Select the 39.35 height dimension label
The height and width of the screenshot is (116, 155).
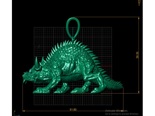point(137,55)
